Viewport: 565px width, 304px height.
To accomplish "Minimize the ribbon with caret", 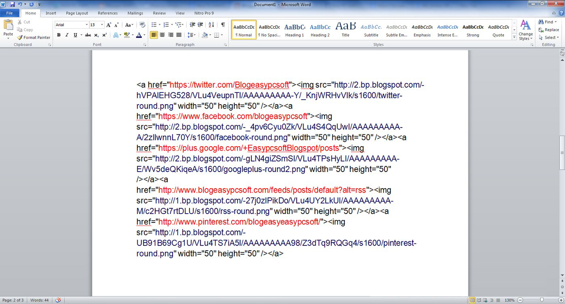I will pyautogui.click(x=554, y=13).
